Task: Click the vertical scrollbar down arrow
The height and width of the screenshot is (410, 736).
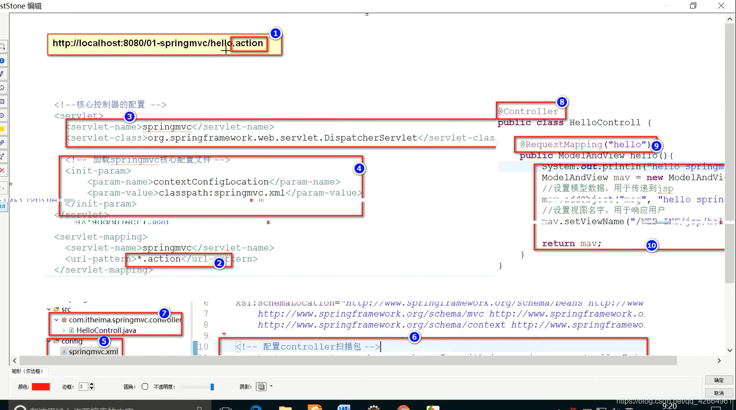Action: 730,351
